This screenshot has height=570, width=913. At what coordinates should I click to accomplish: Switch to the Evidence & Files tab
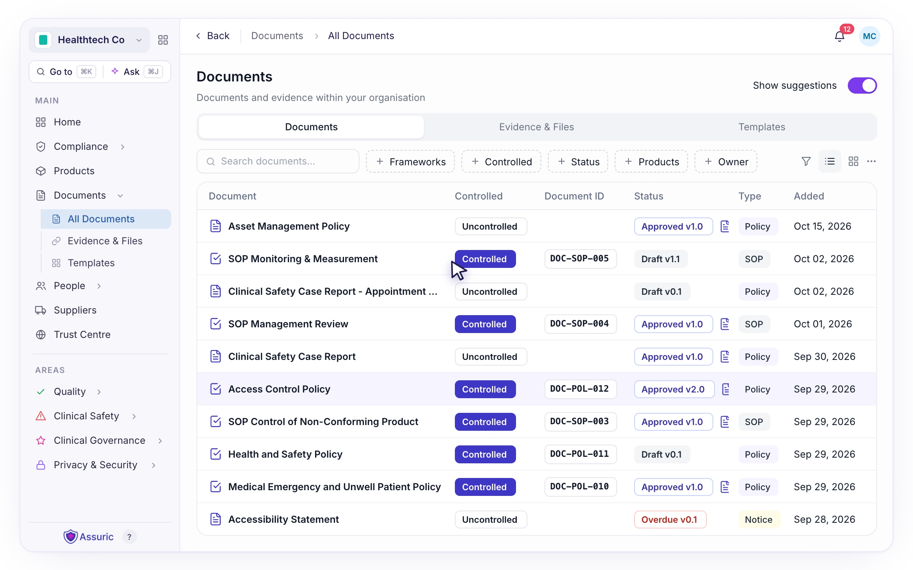pyautogui.click(x=536, y=127)
